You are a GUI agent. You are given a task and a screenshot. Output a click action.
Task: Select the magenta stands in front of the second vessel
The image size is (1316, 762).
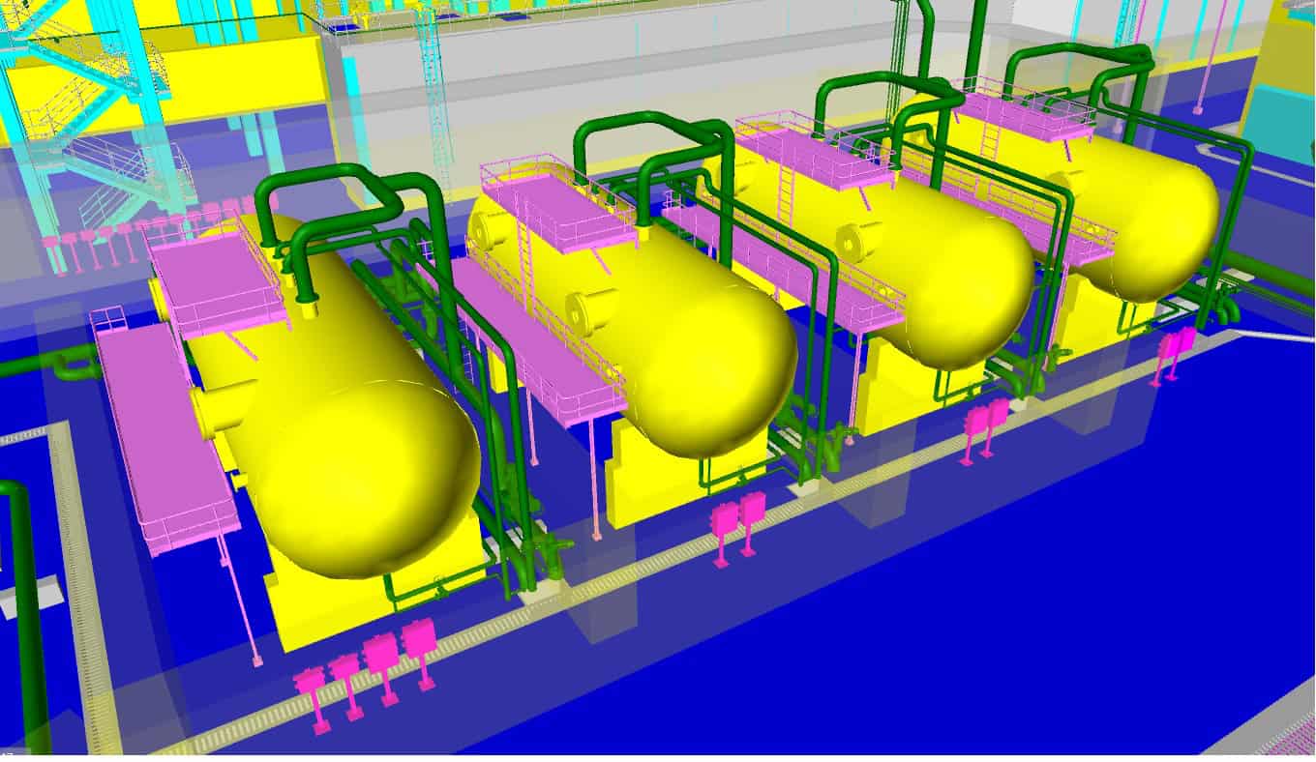coord(737,520)
